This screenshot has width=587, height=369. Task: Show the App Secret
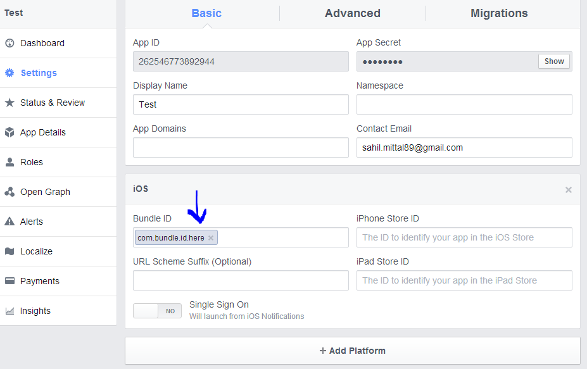pyautogui.click(x=554, y=61)
